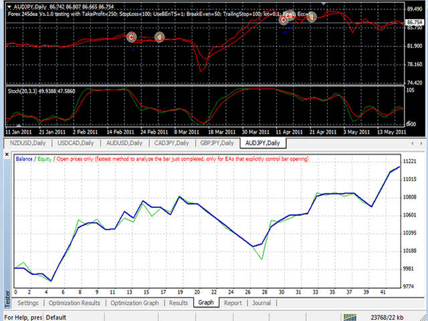Click the AUDJPY,Daily chart title triangle
The image size is (428, 321).
[9, 7]
